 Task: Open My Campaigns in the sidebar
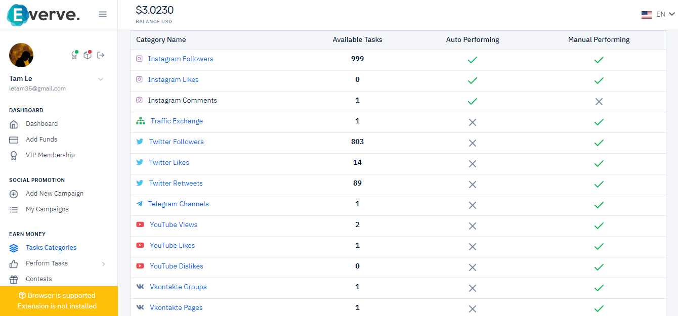pos(47,209)
